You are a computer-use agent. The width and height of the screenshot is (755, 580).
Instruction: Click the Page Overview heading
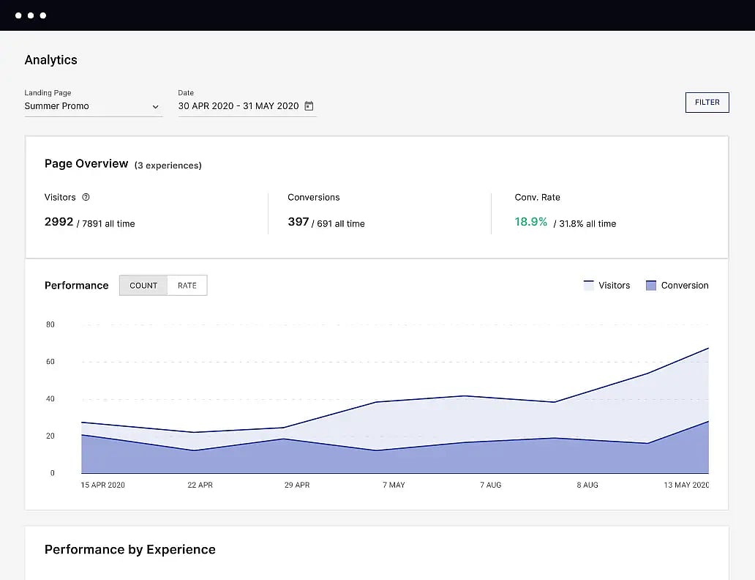[x=86, y=164]
